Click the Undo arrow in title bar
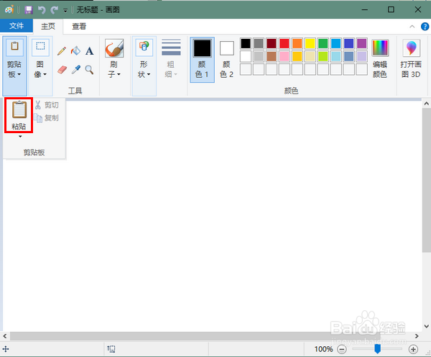Screen dimensions: 431x357 pos(42,10)
